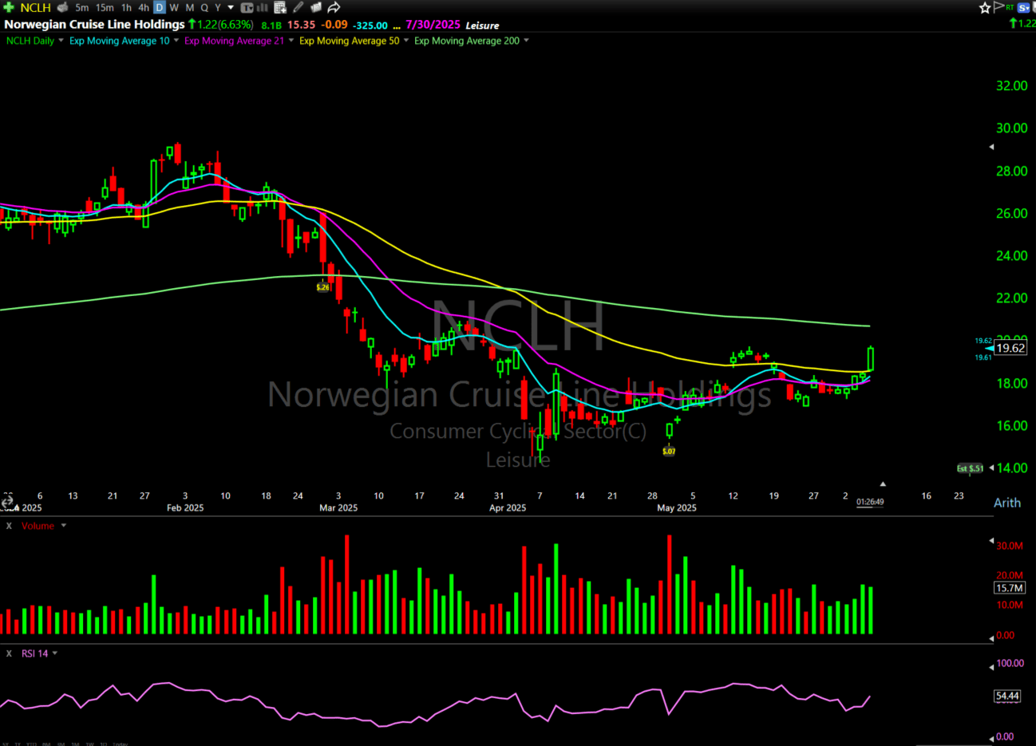Image resolution: width=1036 pixels, height=746 pixels.
Task: Click the 19.62 current price label
Action: click(x=1010, y=348)
